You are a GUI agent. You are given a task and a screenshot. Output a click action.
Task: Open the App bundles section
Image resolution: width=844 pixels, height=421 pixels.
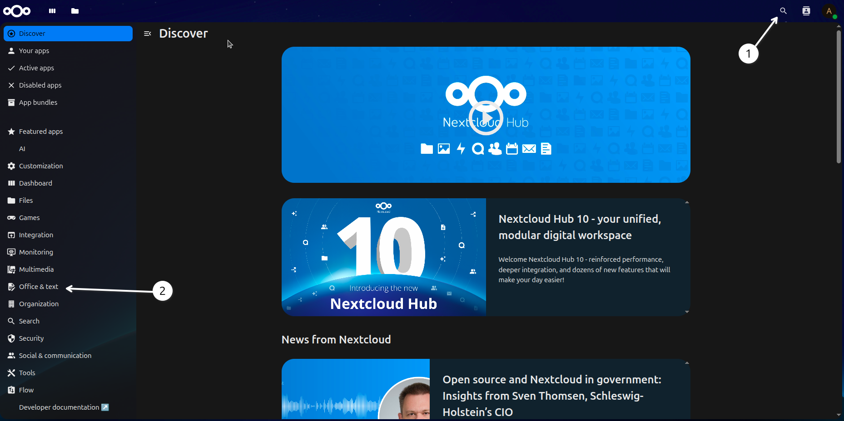click(x=68, y=103)
